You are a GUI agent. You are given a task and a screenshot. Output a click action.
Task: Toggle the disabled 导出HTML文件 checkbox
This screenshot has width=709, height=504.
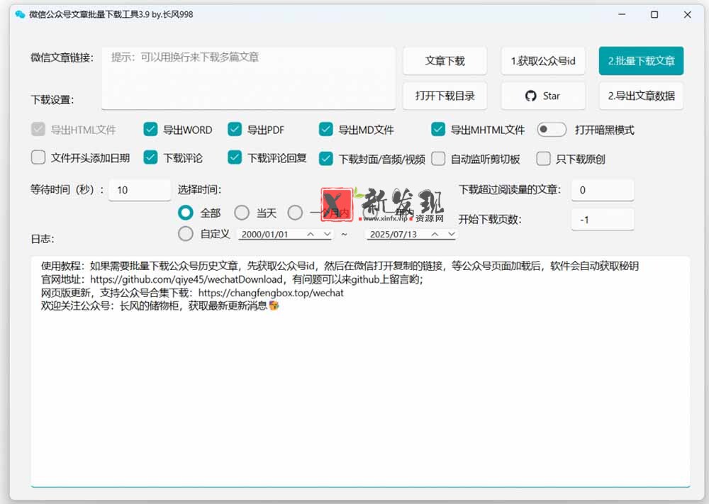[x=38, y=130]
